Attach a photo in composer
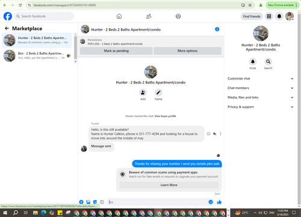The image size is (301, 217). [x=88, y=202]
